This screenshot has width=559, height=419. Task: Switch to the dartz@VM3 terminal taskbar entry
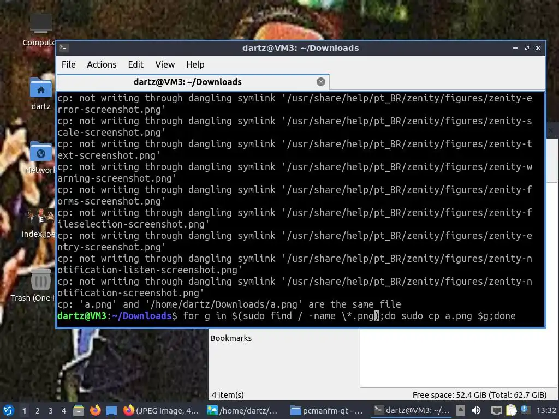pyautogui.click(x=412, y=410)
